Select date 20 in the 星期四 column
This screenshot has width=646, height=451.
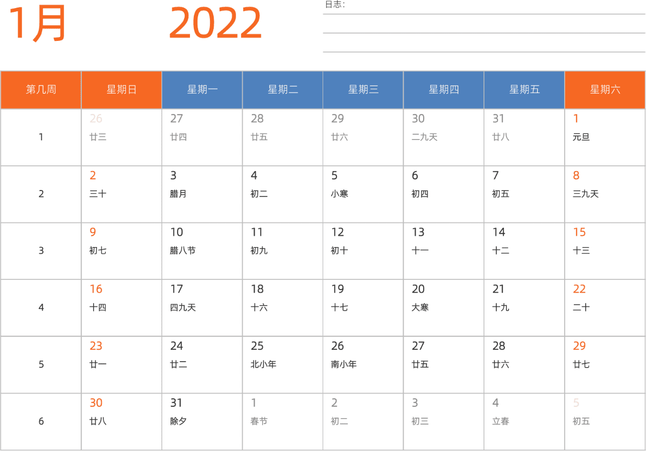click(x=418, y=290)
